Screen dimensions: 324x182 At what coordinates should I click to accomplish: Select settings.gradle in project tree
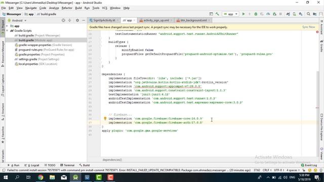[37, 59]
